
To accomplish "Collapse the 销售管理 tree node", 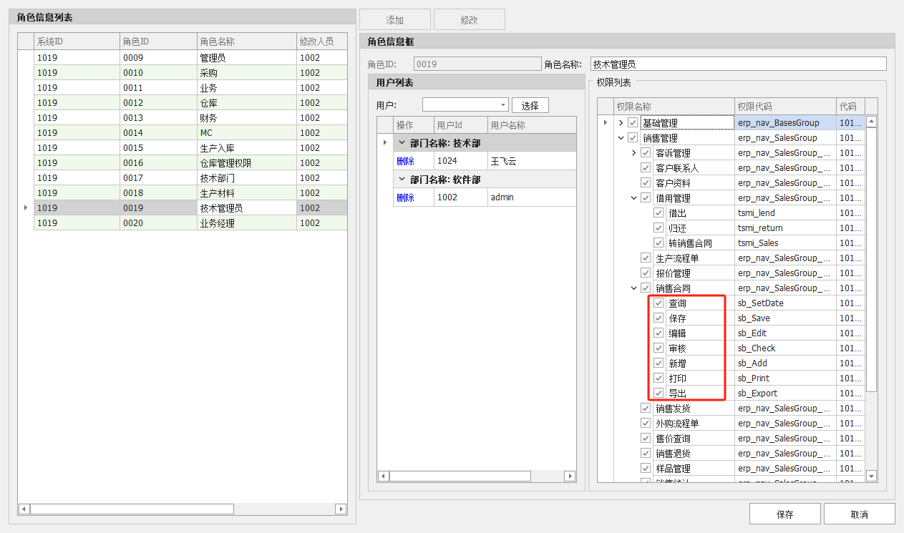I will click(621, 138).
